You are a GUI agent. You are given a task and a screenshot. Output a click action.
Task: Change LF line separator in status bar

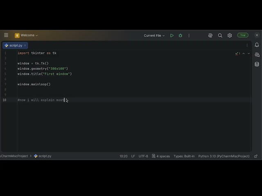133,156
